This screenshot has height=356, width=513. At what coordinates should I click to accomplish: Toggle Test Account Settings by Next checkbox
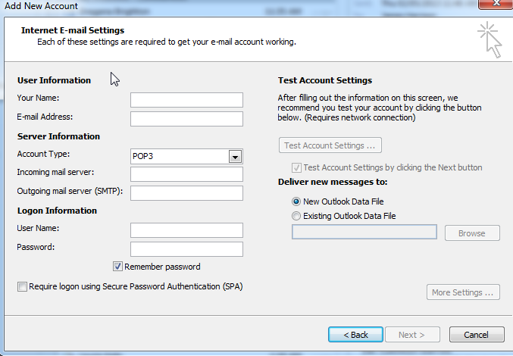[x=296, y=167]
